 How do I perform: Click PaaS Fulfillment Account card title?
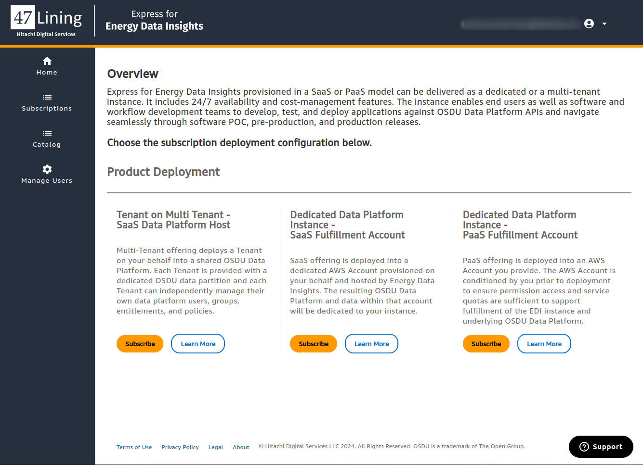point(520,225)
